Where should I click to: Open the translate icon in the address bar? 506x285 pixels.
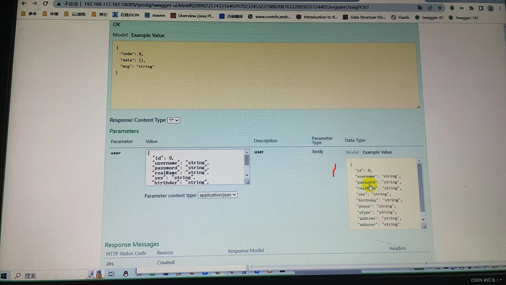coord(420,8)
